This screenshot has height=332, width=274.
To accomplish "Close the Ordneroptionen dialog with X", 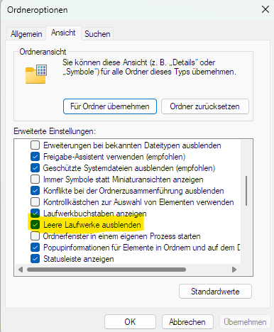I will 265,9.
